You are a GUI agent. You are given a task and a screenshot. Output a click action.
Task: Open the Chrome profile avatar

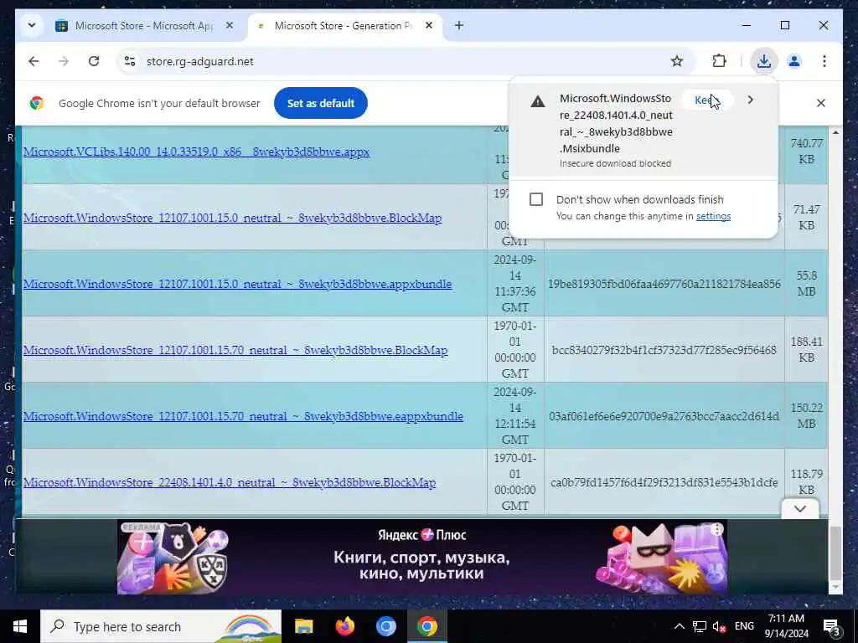794,61
